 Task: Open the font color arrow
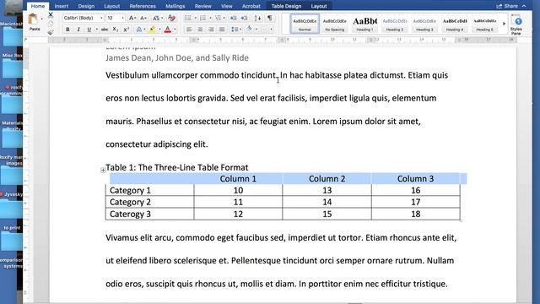175,30
